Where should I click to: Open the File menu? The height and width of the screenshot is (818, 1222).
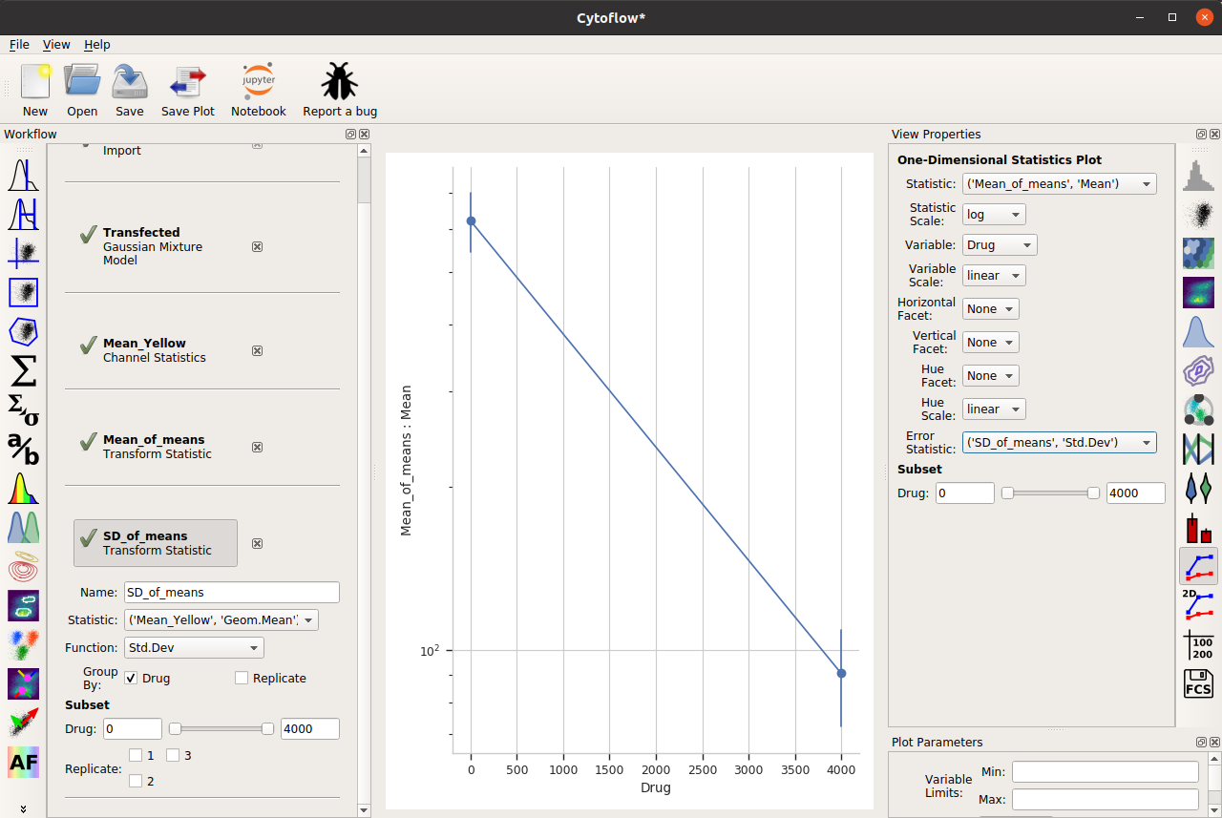coord(19,44)
